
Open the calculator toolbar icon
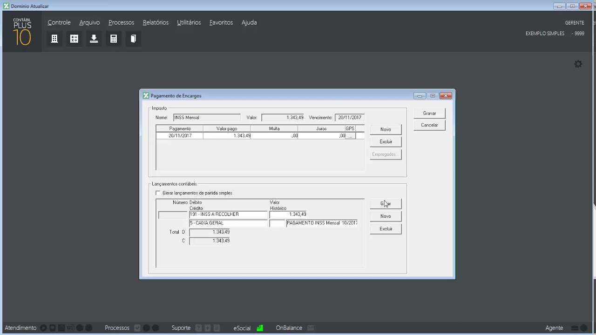click(x=114, y=39)
